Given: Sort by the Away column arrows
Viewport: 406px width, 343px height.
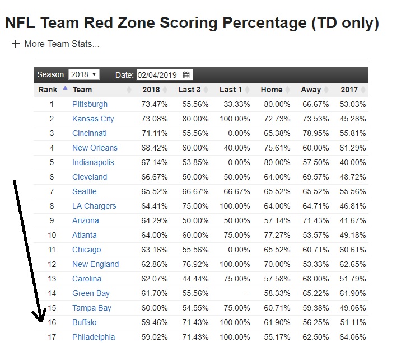Looking at the screenshot, I should pos(326,90).
